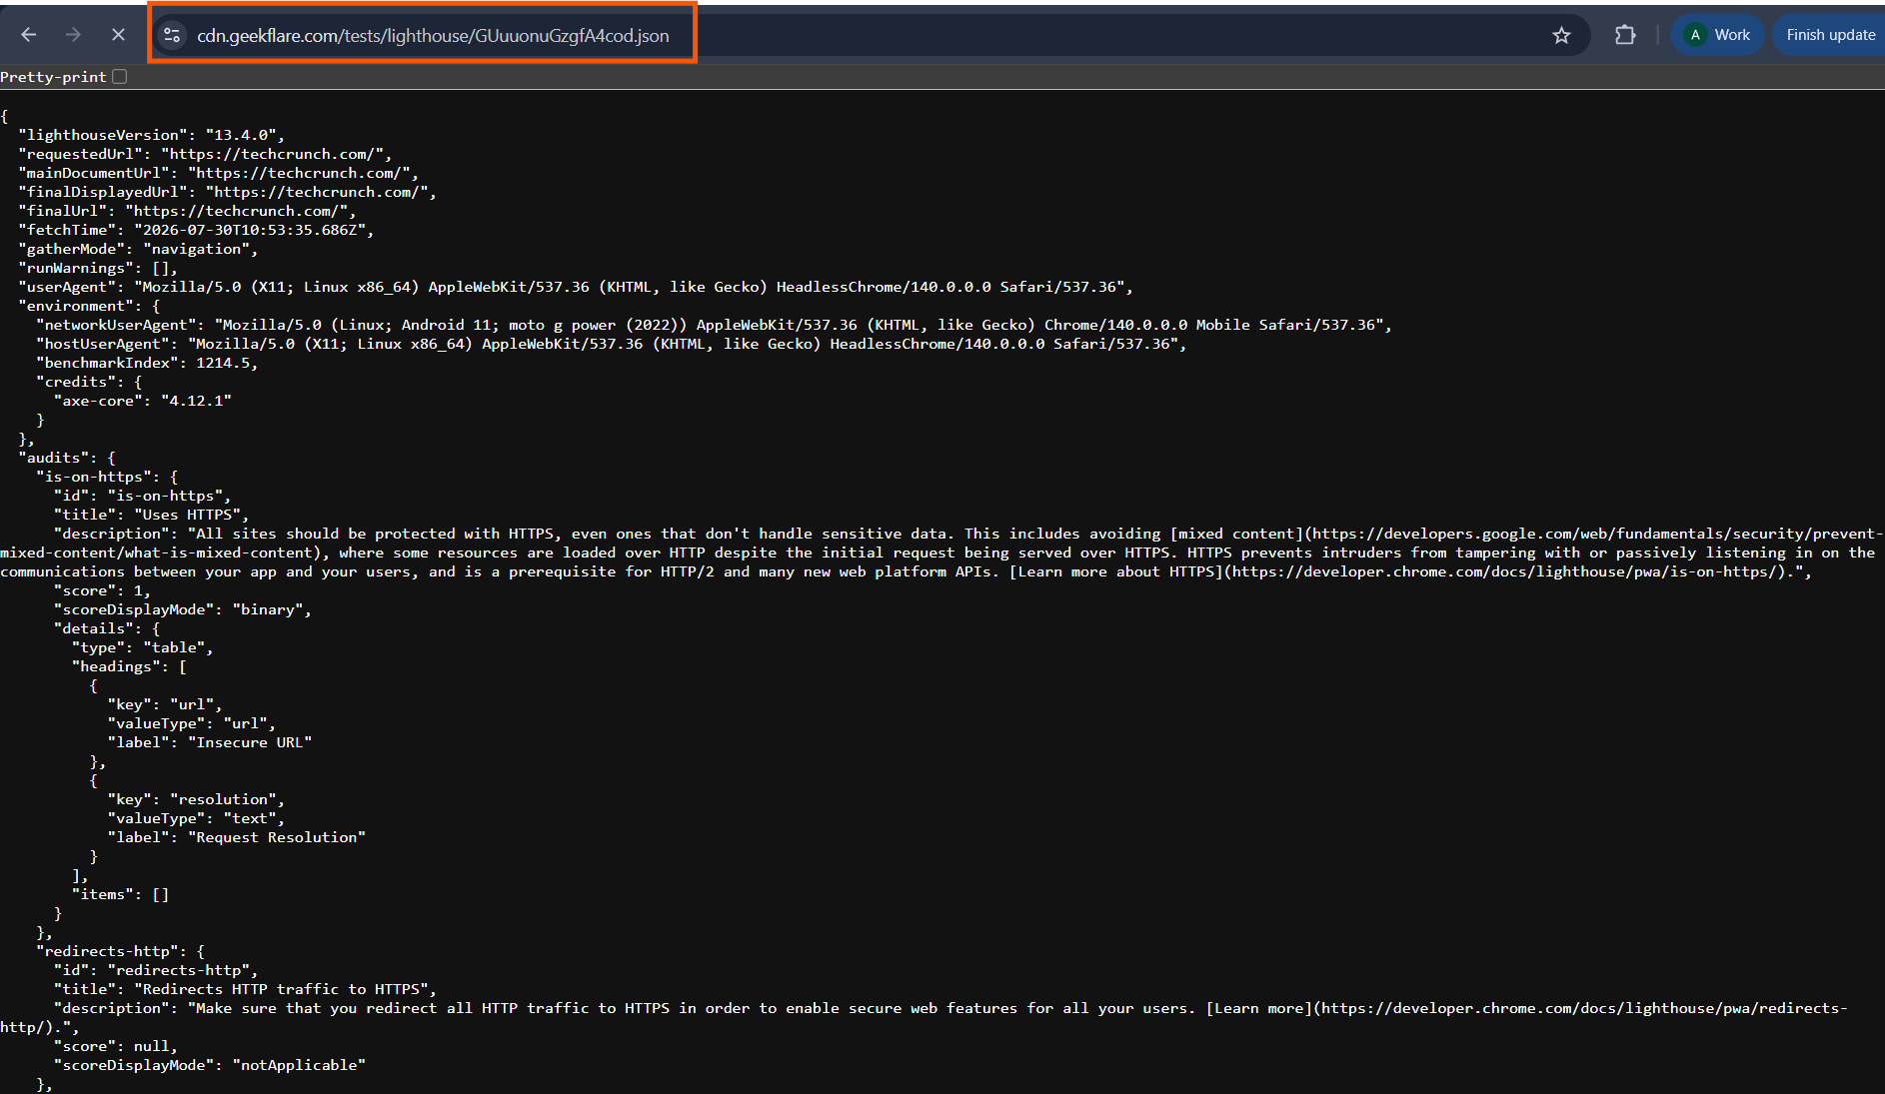Click "Redirects HTTP traffic to HTTPS" title line

point(245,989)
